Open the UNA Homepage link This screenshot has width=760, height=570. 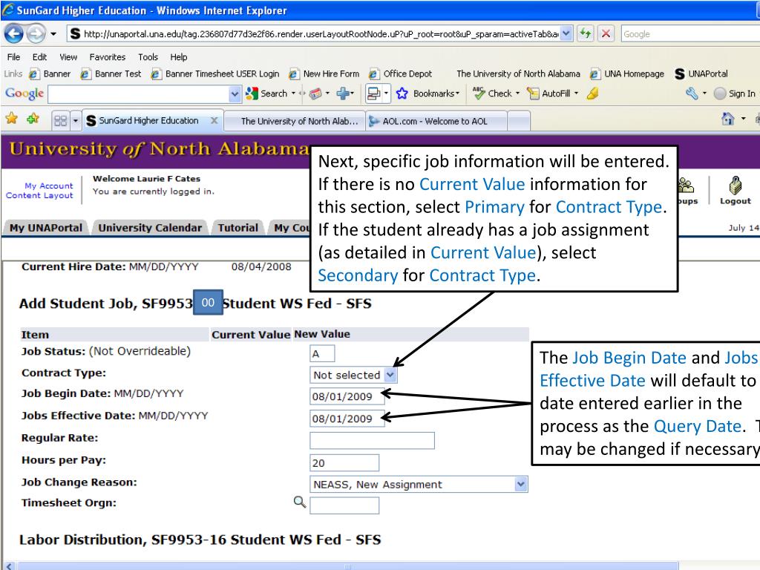[x=627, y=73]
